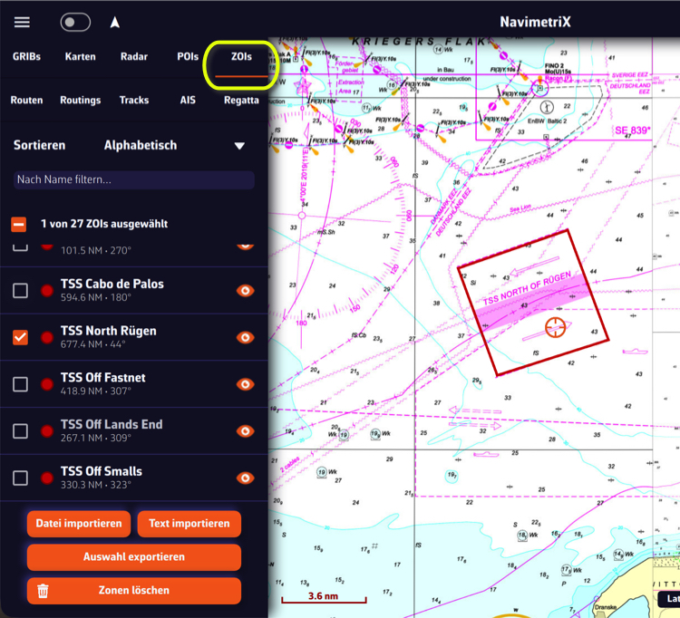Open the Tracks tab
Viewport: 680px width, 618px height.
(x=134, y=100)
